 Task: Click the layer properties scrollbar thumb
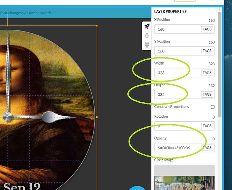coord(219,64)
